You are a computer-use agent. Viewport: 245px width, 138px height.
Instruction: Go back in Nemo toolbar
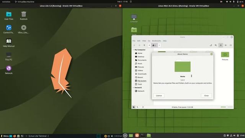coord(134,45)
